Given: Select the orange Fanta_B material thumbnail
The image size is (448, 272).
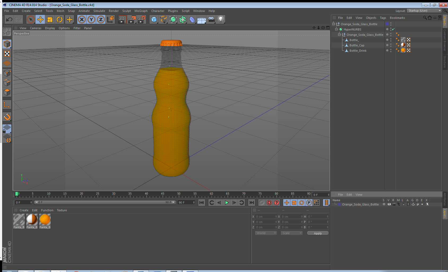Looking at the screenshot, I should (45, 221).
